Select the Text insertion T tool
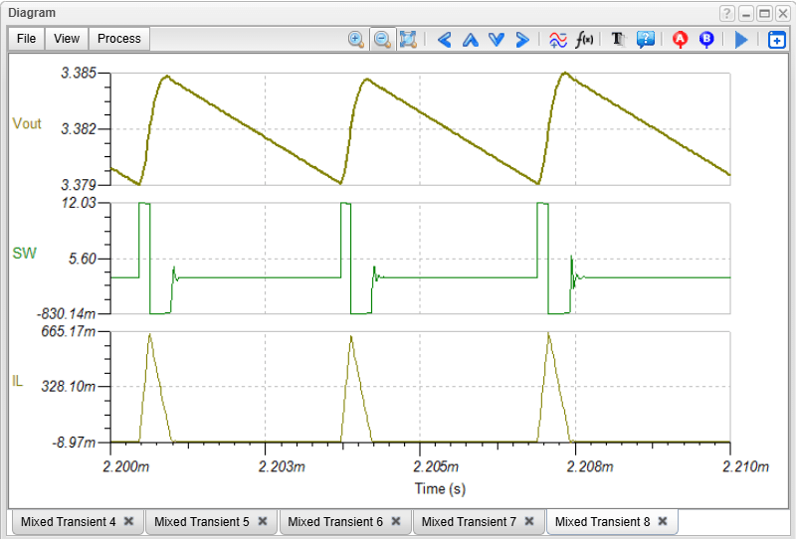Image resolution: width=796 pixels, height=539 pixels. click(x=618, y=39)
